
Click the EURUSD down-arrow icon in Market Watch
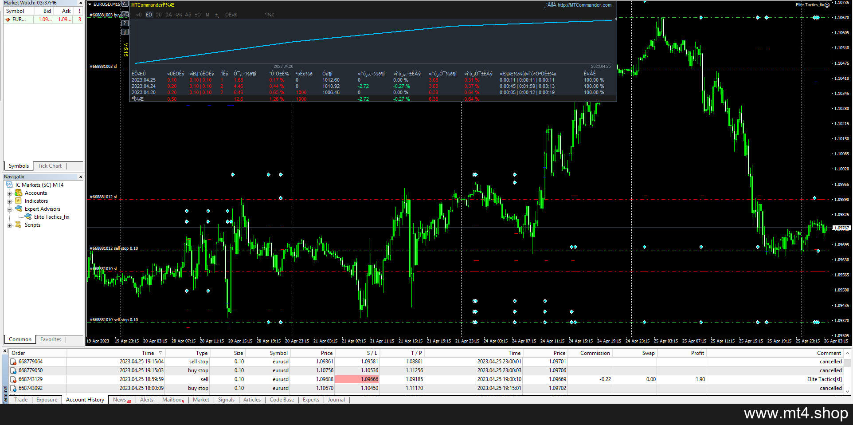8,20
